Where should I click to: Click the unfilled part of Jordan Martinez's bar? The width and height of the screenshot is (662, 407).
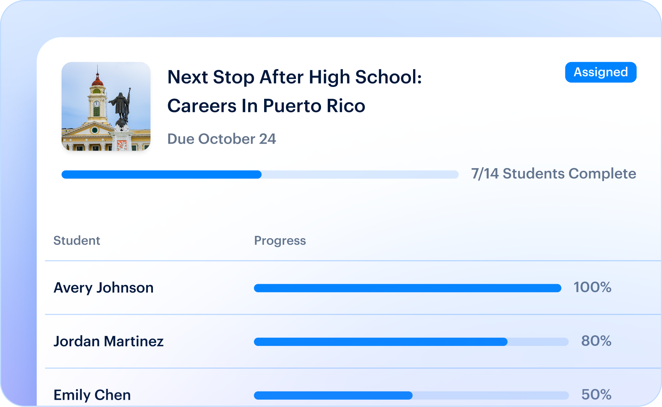(x=538, y=342)
